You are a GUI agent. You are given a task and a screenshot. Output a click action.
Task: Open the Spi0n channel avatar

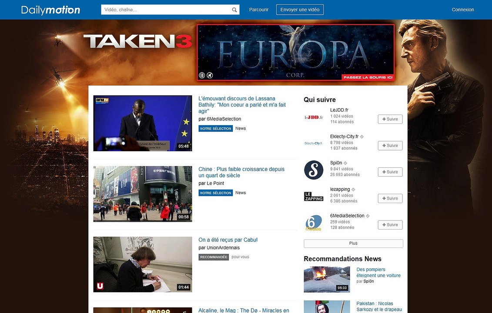(314, 170)
